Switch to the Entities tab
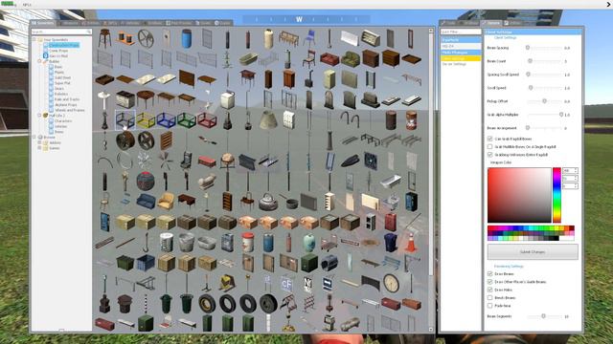613x344 pixels. coord(91,23)
